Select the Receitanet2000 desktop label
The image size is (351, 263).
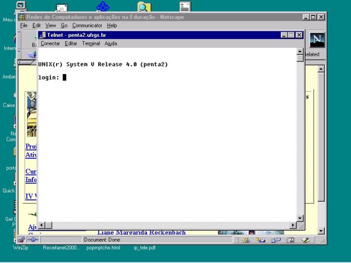point(61,248)
